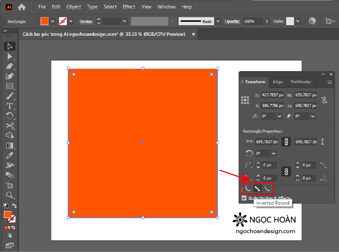This screenshot has width=339, height=252.
Task: Choose the Inverted Round corner type
Action: pyautogui.click(x=258, y=189)
